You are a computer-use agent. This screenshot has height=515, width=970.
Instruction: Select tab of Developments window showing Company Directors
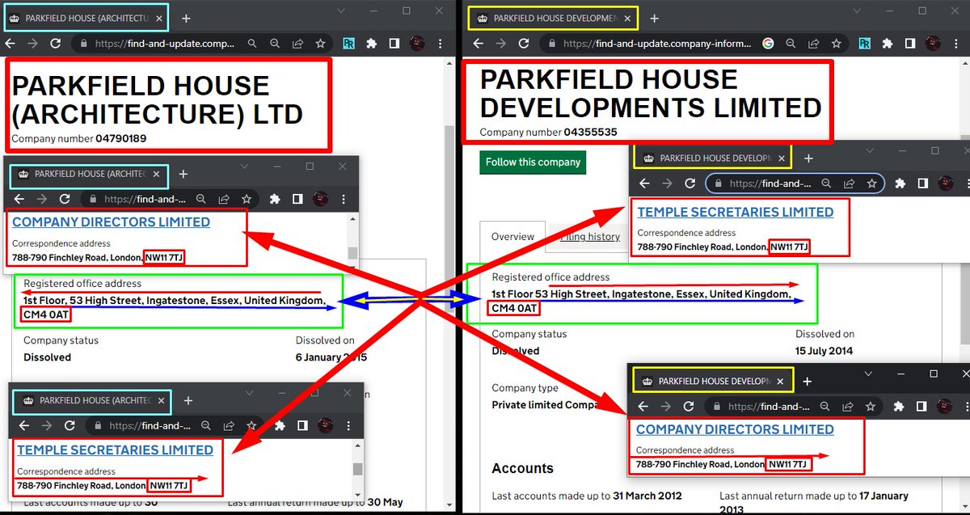(x=713, y=380)
